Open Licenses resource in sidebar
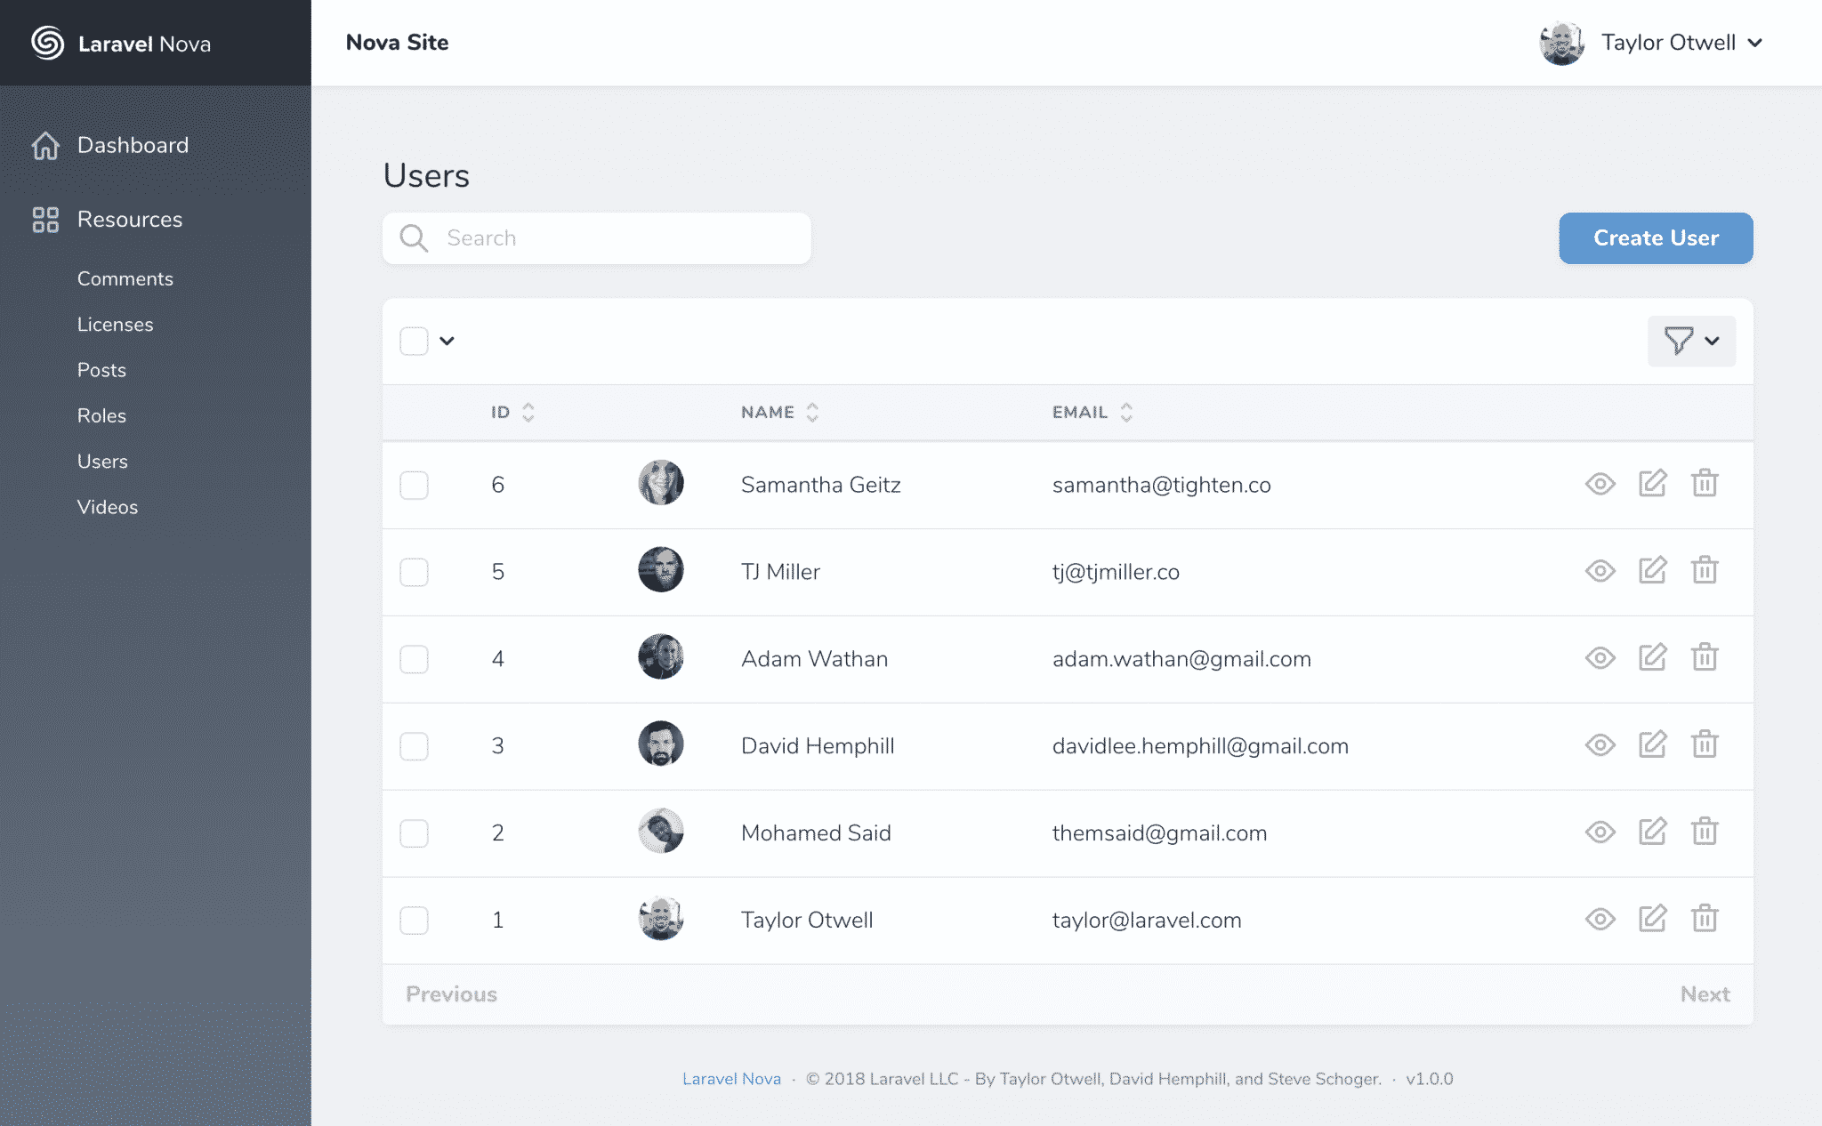The width and height of the screenshot is (1822, 1126). click(115, 325)
